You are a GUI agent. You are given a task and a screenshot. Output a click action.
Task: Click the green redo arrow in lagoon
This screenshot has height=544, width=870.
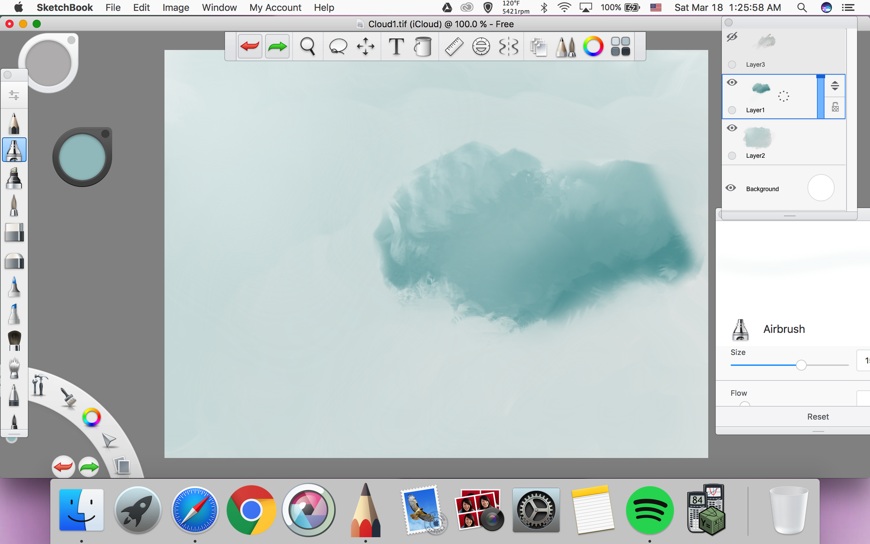click(89, 467)
